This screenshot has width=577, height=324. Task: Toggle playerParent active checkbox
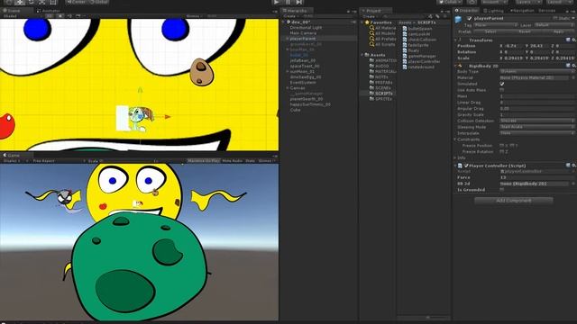(x=469, y=18)
